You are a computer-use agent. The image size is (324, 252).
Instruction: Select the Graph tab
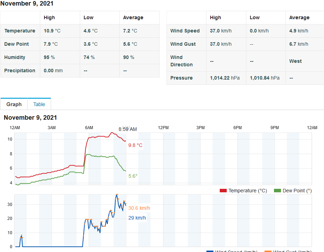click(x=14, y=104)
